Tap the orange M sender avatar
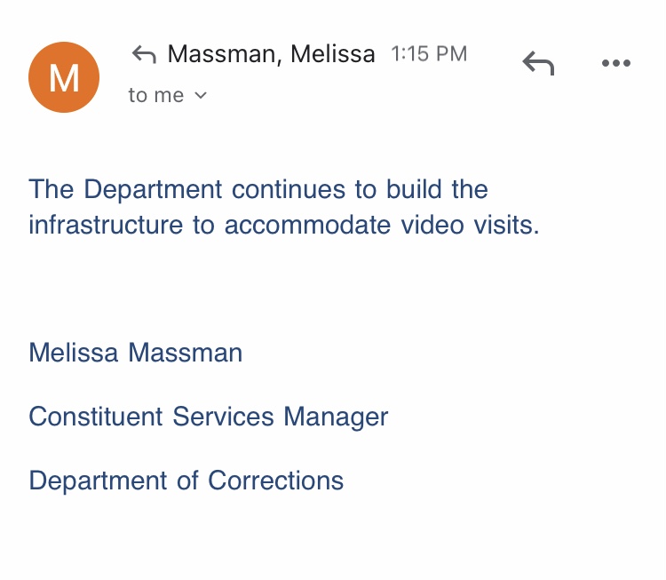The width and height of the screenshot is (666, 580). [64, 77]
